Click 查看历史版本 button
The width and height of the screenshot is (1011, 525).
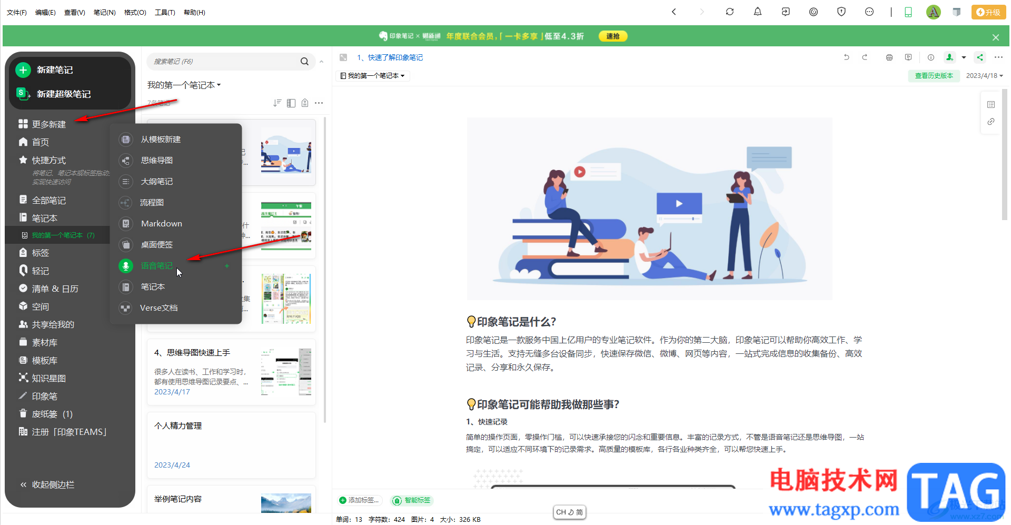[x=934, y=76]
